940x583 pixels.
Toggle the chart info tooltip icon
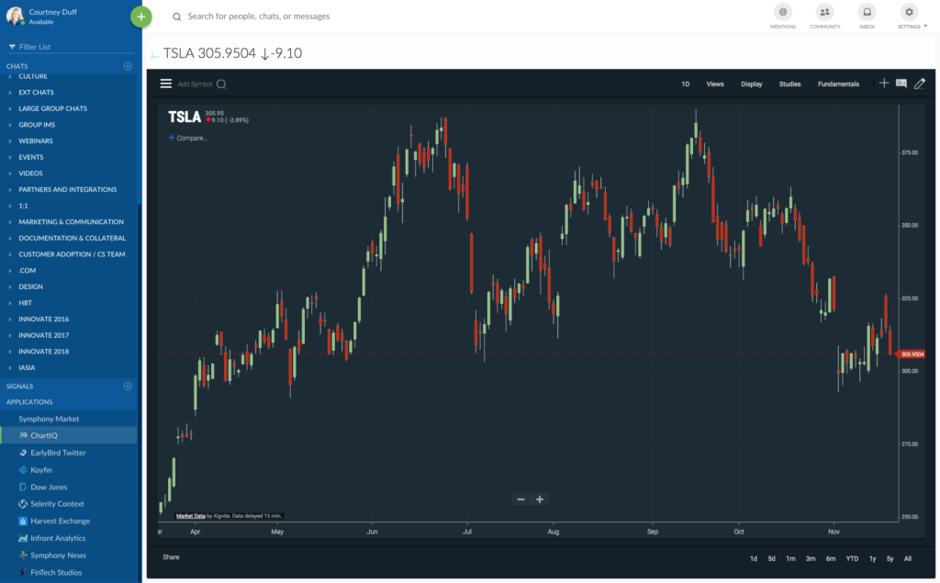pyautogui.click(x=901, y=84)
